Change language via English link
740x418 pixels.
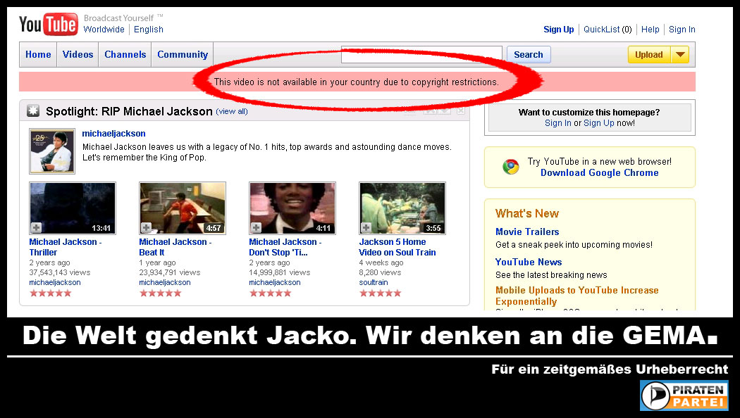[x=149, y=30]
